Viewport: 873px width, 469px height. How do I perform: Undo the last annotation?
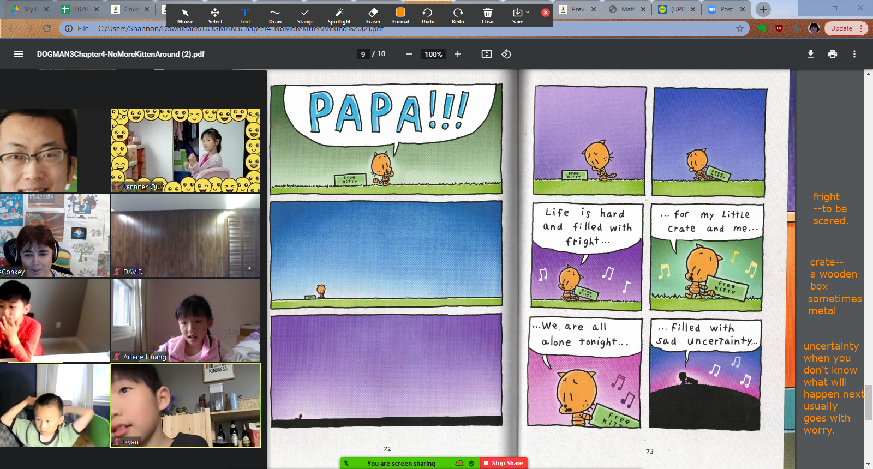[x=428, y=16]
